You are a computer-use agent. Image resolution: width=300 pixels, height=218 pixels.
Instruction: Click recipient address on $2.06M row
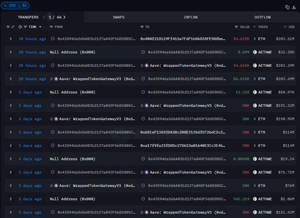tap(187, 199)
